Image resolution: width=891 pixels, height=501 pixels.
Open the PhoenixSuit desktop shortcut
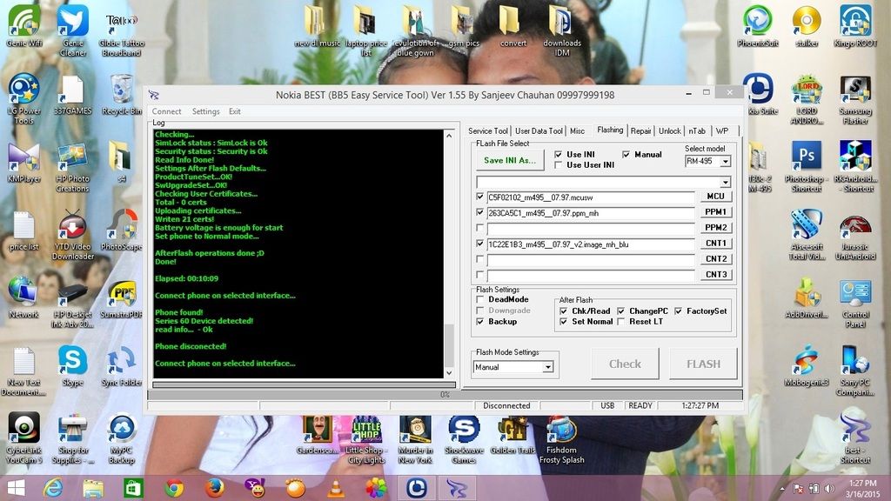pos(757,21)
